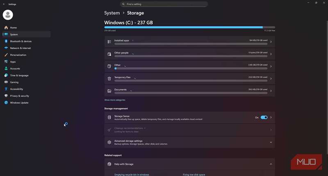Screen dimensions: 328x176
Task: Collapse the Help with Storage section
Action: click(271, 164)
